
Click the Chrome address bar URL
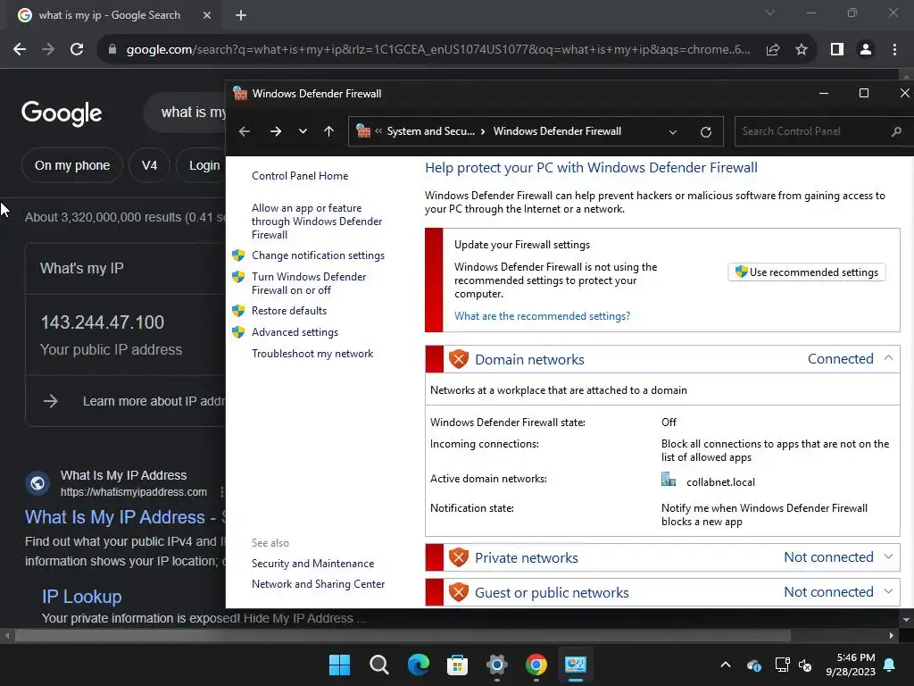[x=437, y=50]
